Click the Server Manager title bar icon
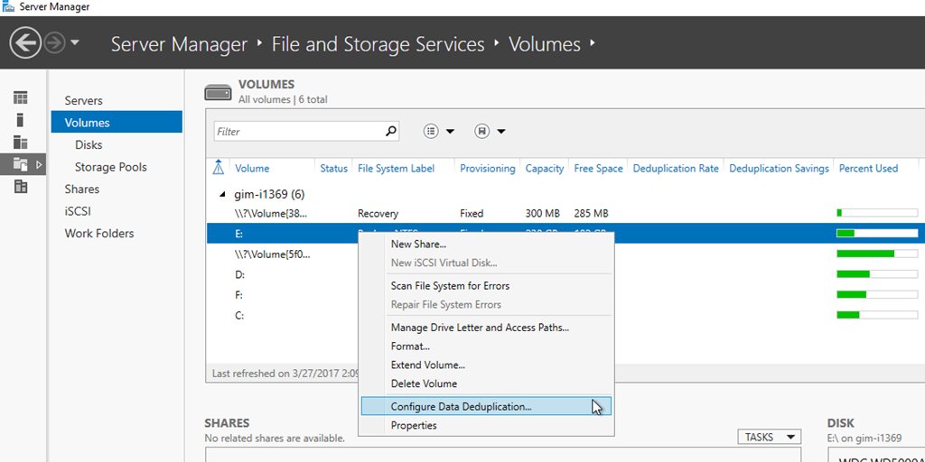Screen dimensions: 925x462 (7, 7)
